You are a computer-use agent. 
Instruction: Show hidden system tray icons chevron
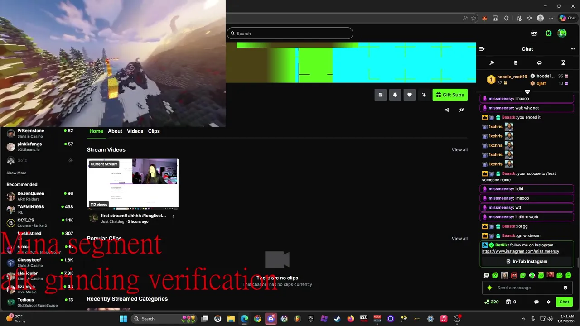tap(523, 319)
